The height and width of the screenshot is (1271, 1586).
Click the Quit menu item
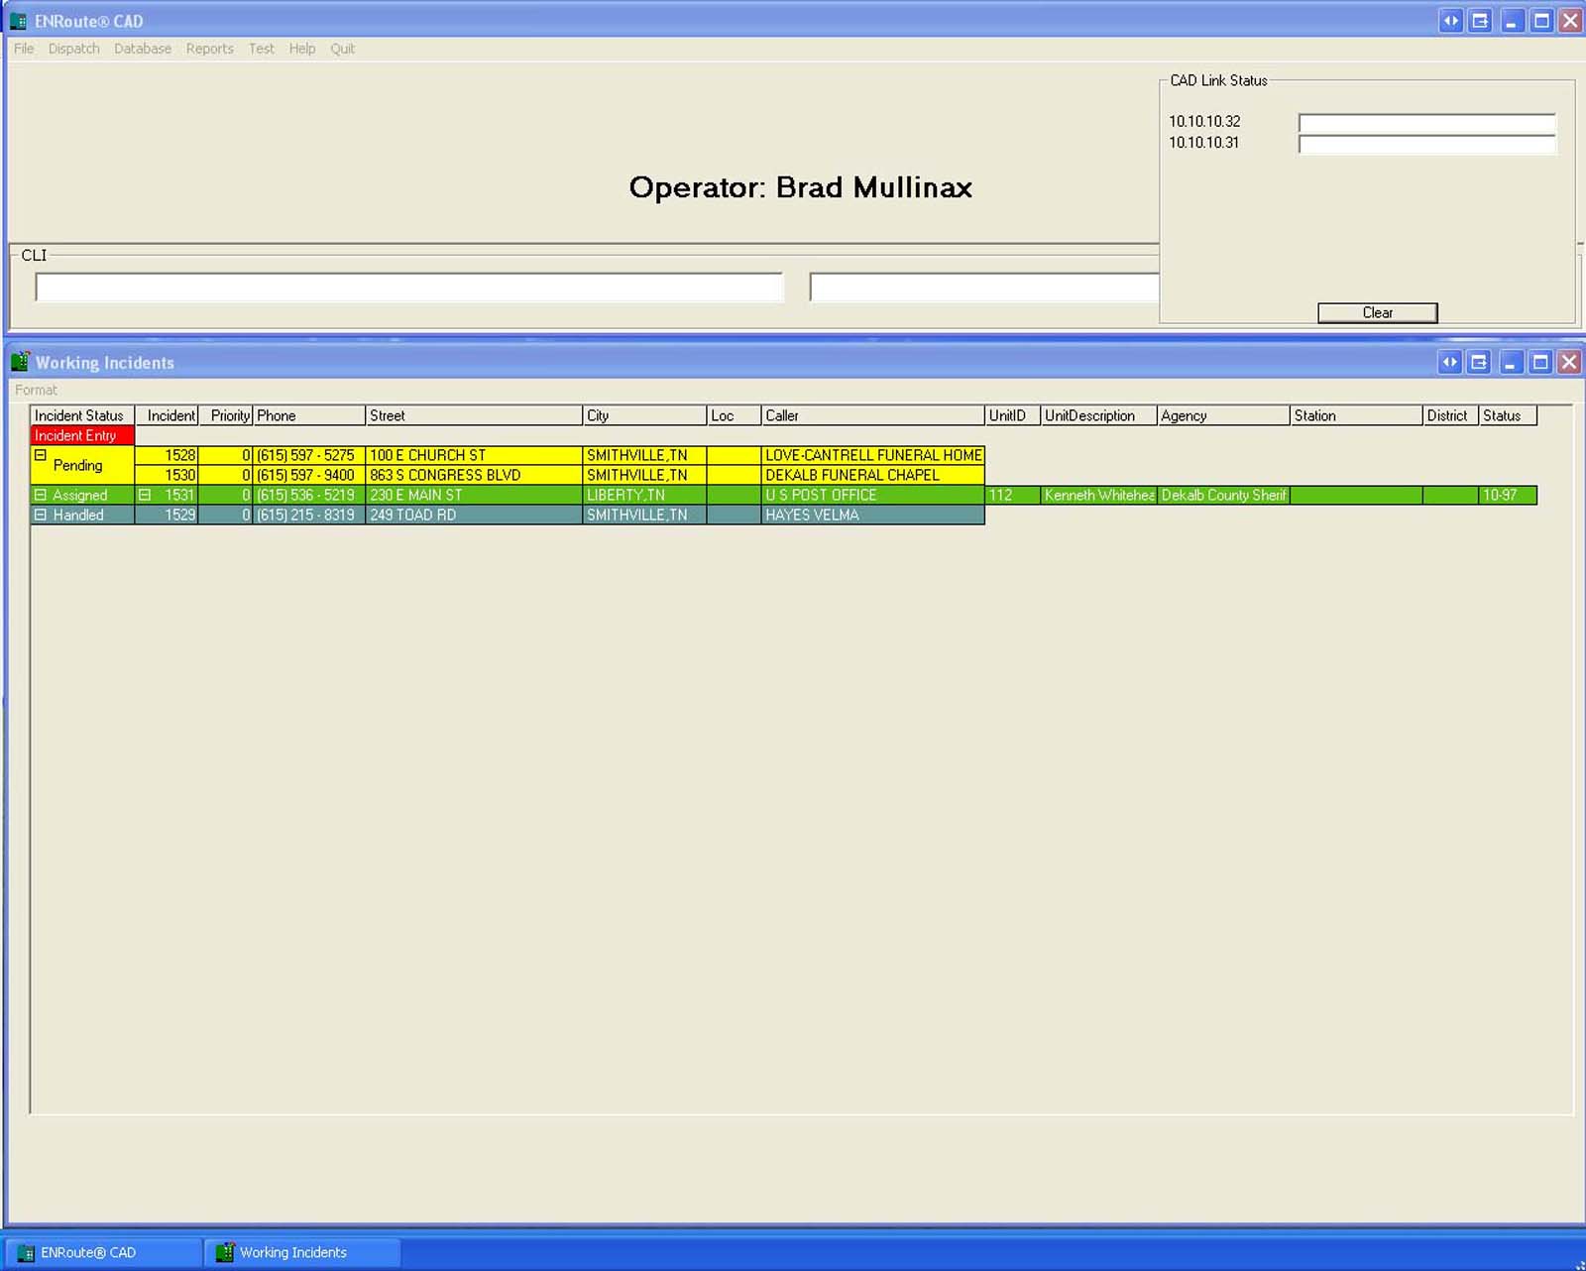343,49
